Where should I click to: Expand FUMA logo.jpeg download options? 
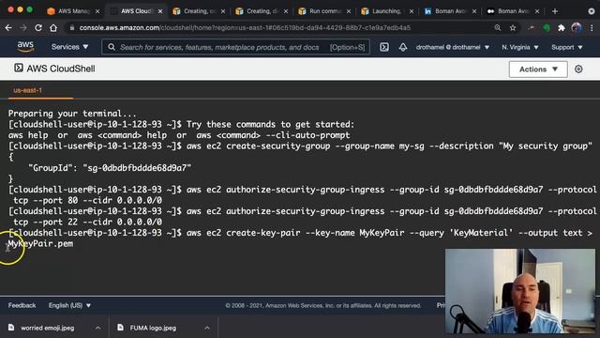[207, 328]
